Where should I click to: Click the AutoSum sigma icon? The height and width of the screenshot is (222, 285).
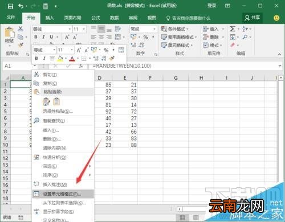[x=233, y=29]
